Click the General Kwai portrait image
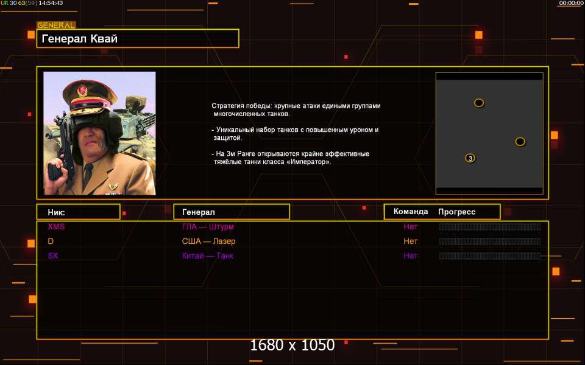This screenshot has width=585, height=365. click(99, 133)
